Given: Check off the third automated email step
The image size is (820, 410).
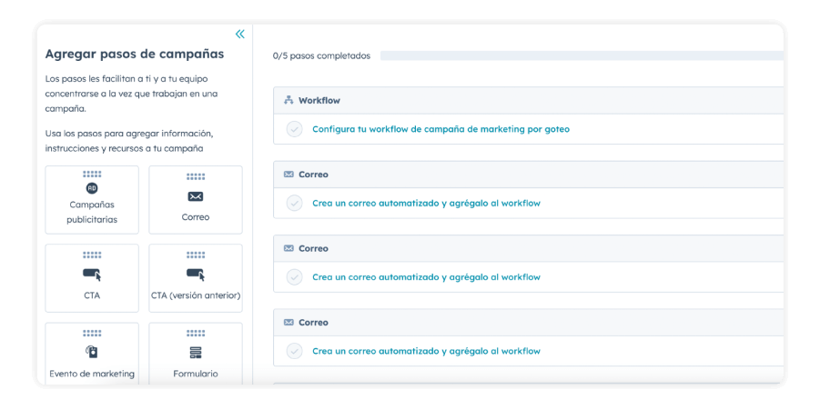Looking at the screenshot, I should click(294, 351).
